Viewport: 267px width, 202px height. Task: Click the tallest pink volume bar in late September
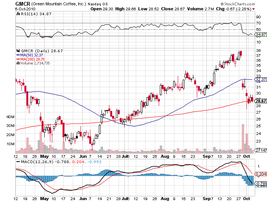pyautogui.click(x=243, y=139)
